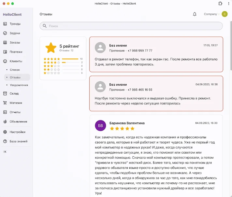Viewport: 232px width, 197px height.
Task: Expand the Клиенты sidebar section
Action: [16, 61]
